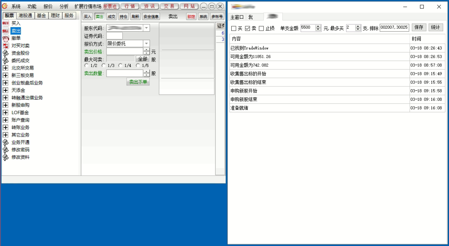Increase 单支金额 with the up stepper

tap(318, 26)
